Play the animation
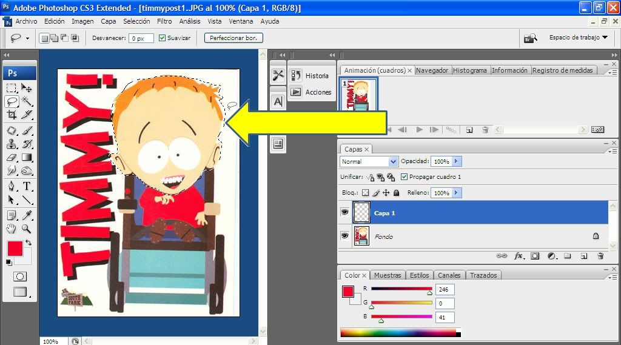The image size is (621, 345). pyautogui.click(x=419, y=130)
